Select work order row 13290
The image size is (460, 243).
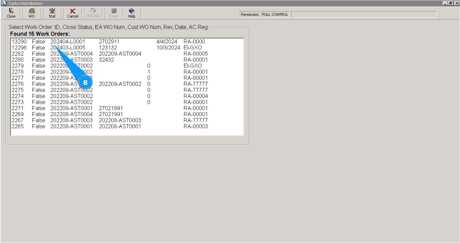(127, 42)
